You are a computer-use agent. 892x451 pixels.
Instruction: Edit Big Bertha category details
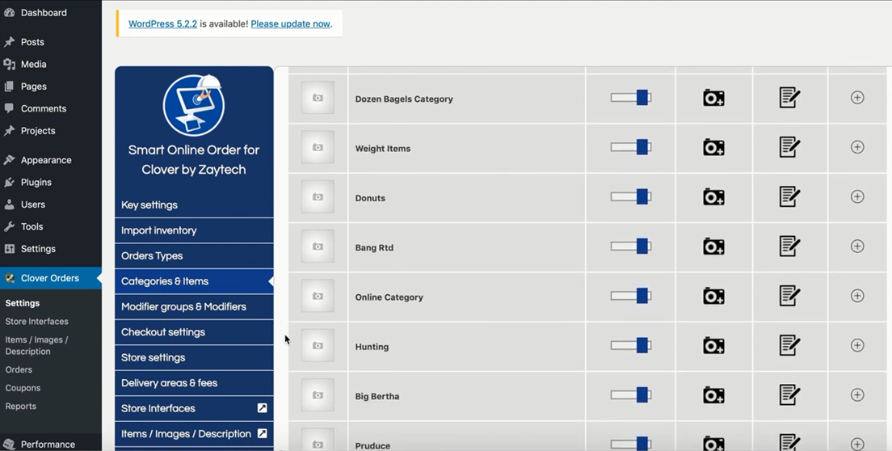point(789,394)
